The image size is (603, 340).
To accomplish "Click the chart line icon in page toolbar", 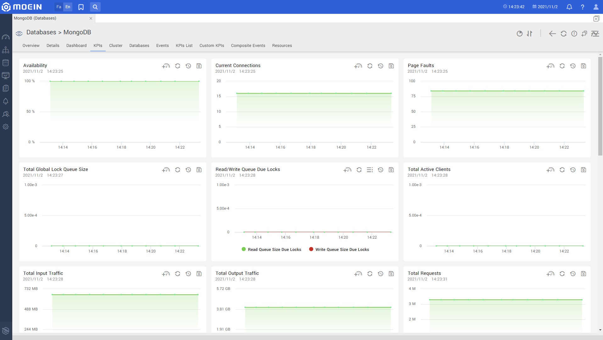I will 595,34.
